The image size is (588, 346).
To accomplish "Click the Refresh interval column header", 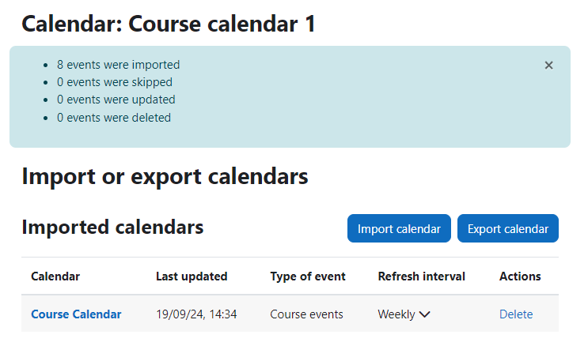I will (x=422, y=276).
